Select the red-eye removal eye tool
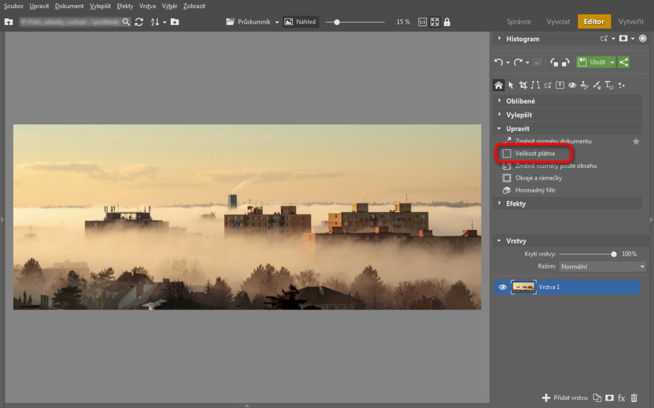 coord(572,85)
